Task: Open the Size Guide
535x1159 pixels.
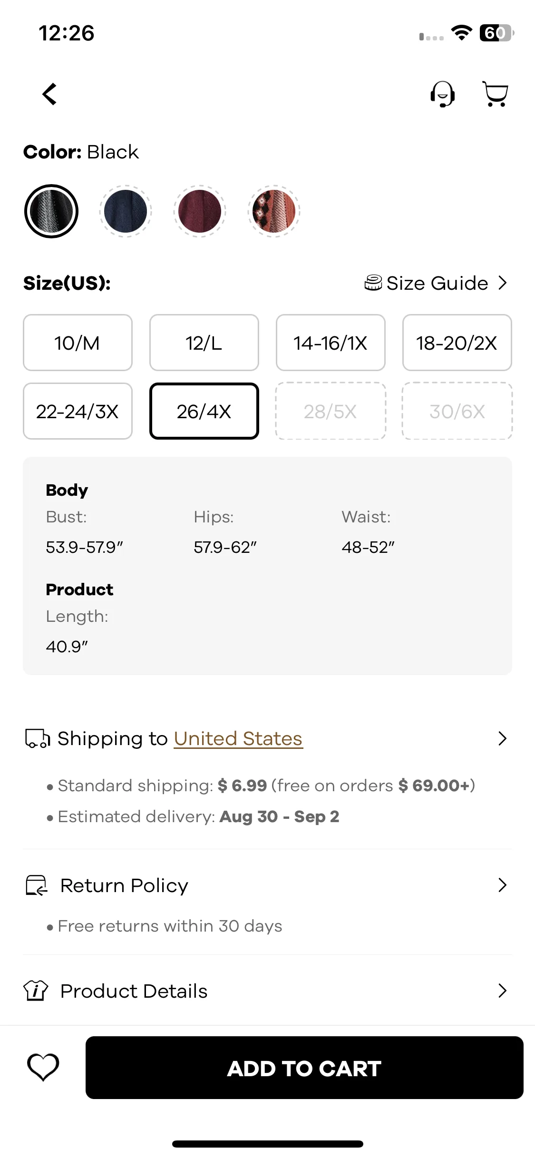Action: pyautogui.click(x=436, y=283)
